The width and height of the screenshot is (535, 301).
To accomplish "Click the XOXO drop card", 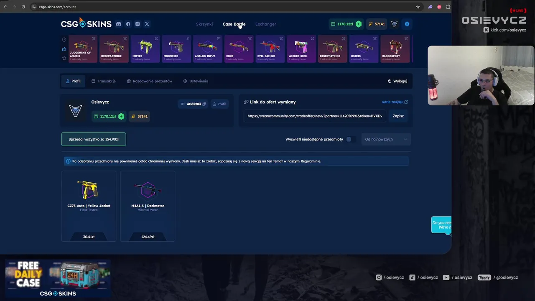I will (239, 49).
